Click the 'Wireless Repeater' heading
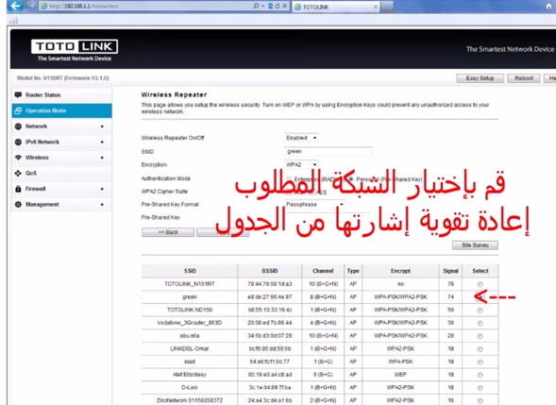The height and width of the screenshot is (405, 556). coord(174,94)
